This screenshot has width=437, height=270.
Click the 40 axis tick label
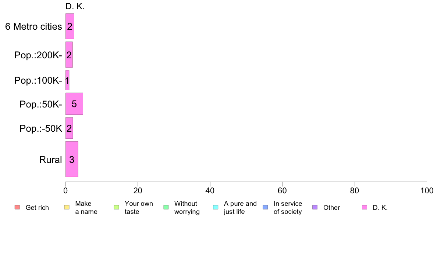[x=210, y=190]
